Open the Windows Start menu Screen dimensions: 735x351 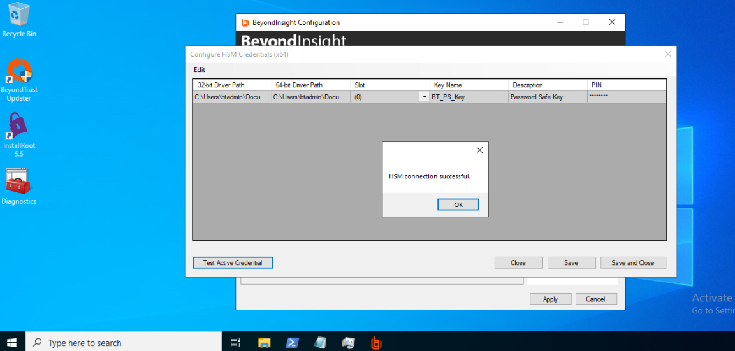pos(12,342)
